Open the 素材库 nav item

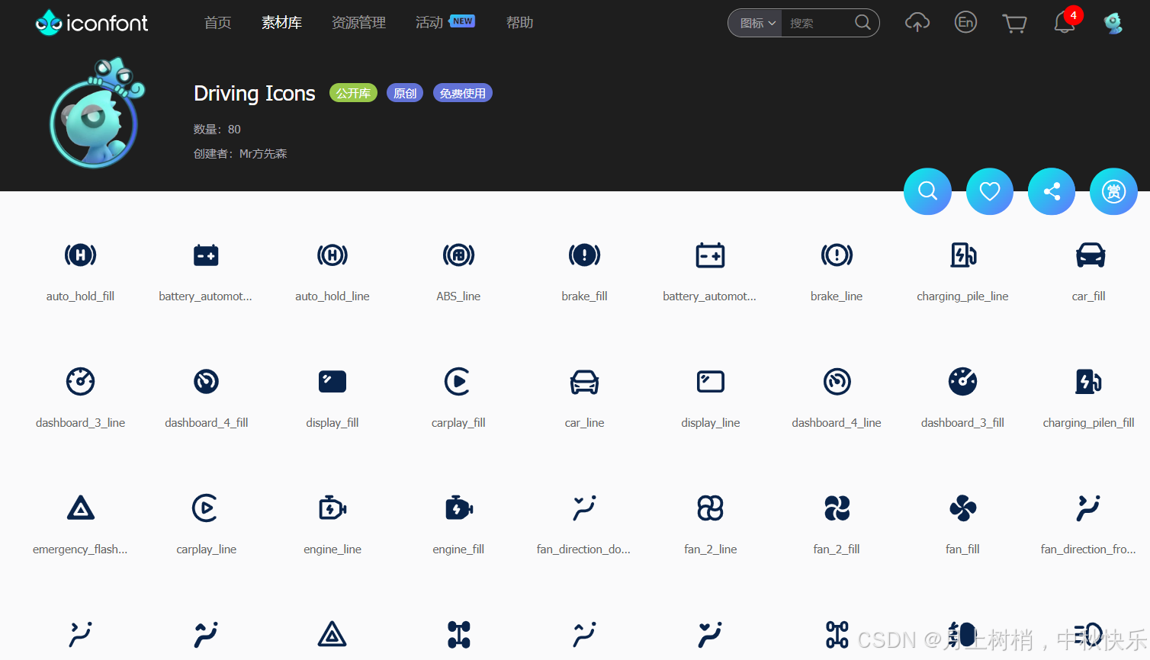click(282, 23)
